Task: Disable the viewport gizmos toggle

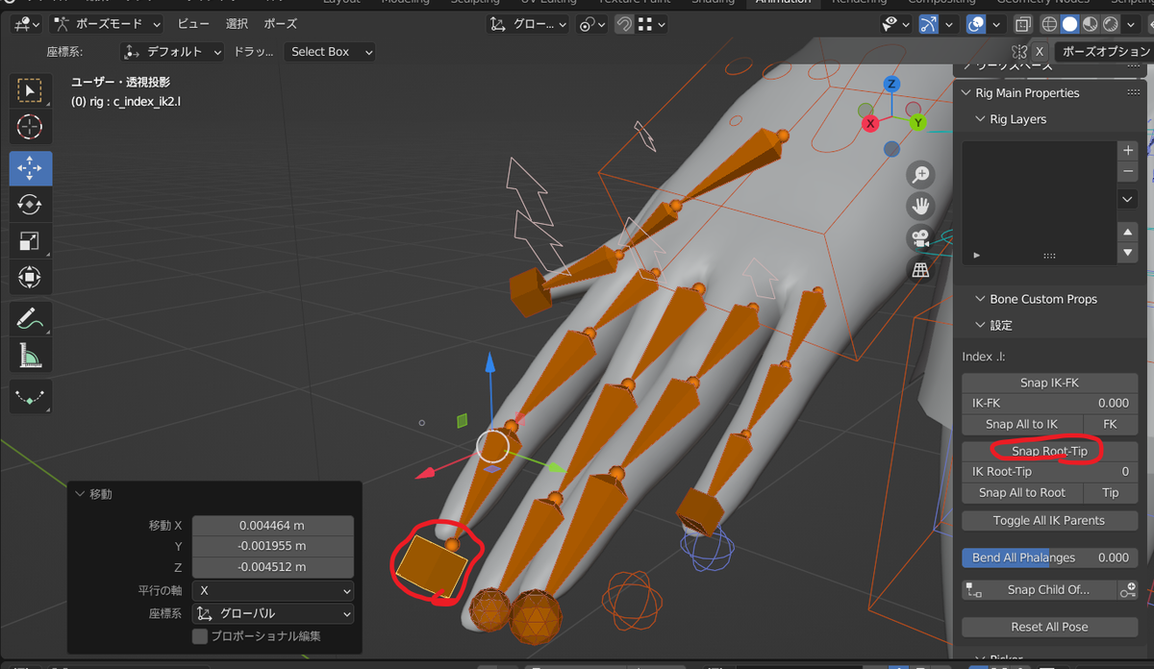Action: 931,24
